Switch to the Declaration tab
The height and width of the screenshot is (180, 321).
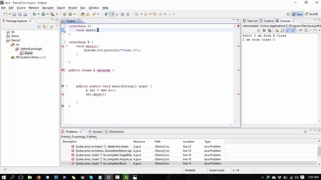[x=114, y=131]
